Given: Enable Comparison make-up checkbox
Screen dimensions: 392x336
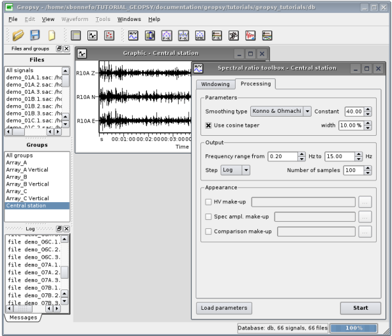Looking at the screenshot, I should click(209, 231).
